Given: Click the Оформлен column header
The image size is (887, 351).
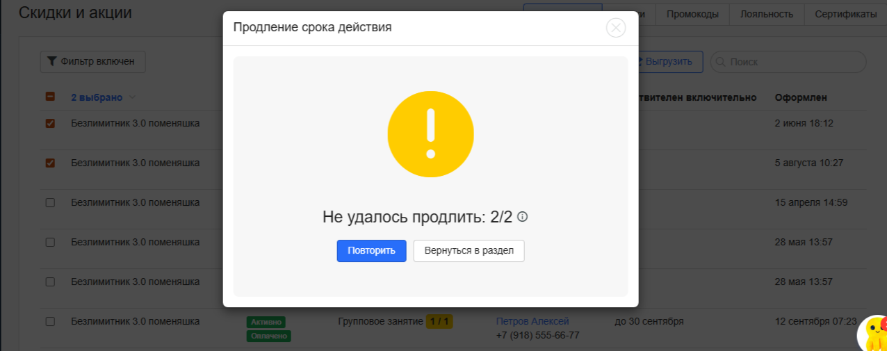Looking at the screenshot, I should point(801,97).
